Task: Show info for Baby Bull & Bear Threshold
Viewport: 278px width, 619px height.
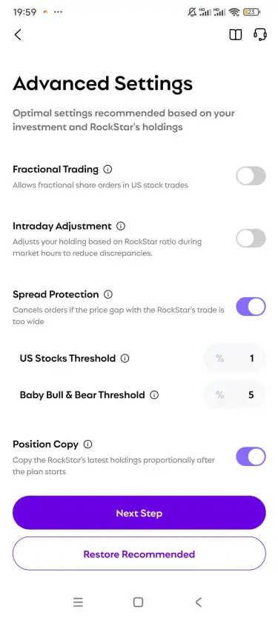Action: click(154, 395)
